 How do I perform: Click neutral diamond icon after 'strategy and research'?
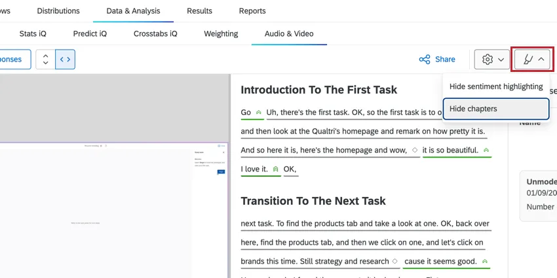click(395, 262)
